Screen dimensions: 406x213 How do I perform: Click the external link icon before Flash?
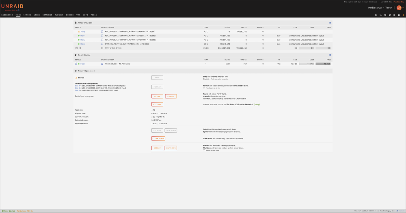76,64
